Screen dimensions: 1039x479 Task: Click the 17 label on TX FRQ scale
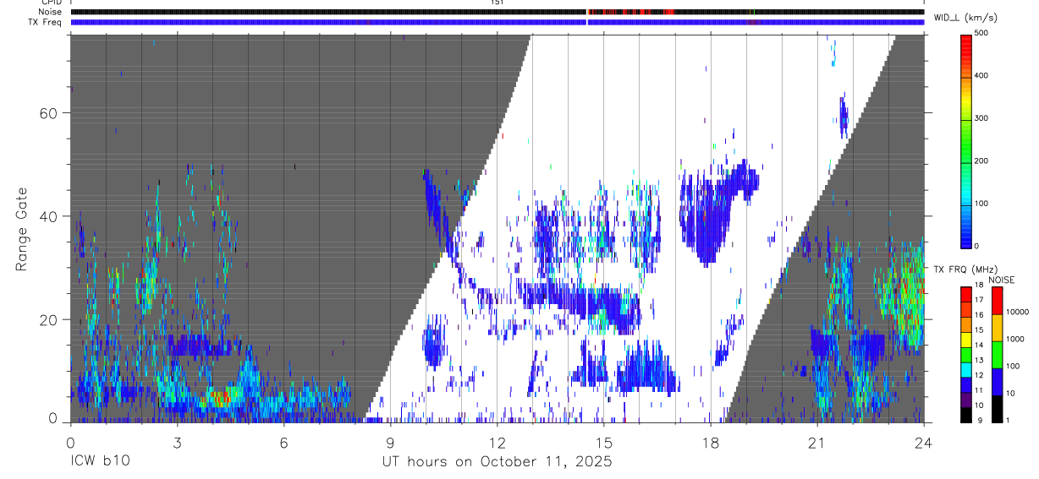coord(978,300)
